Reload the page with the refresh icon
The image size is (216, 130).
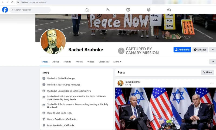click(12, 2)
